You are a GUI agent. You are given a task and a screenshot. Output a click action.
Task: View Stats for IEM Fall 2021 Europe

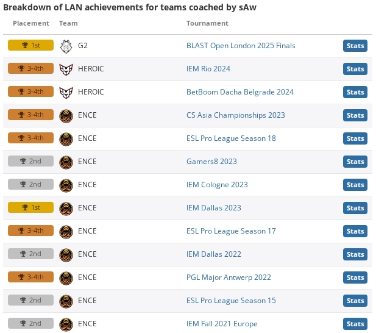355,324
